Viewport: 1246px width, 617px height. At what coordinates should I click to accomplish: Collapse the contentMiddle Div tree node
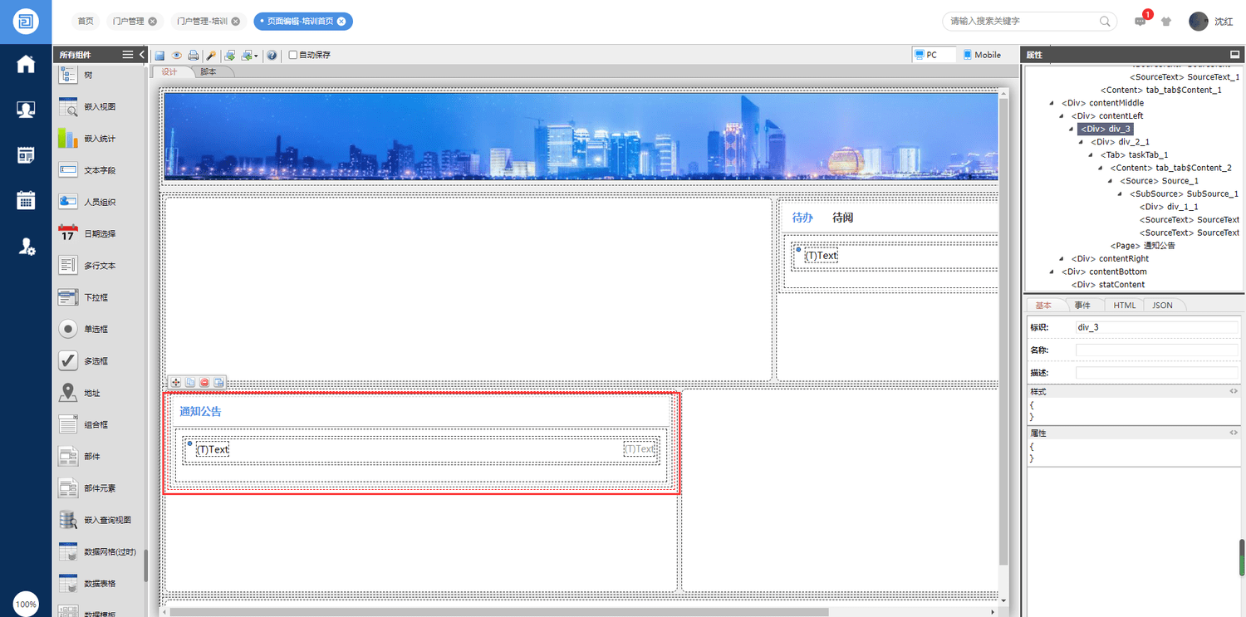[1052, 103]
